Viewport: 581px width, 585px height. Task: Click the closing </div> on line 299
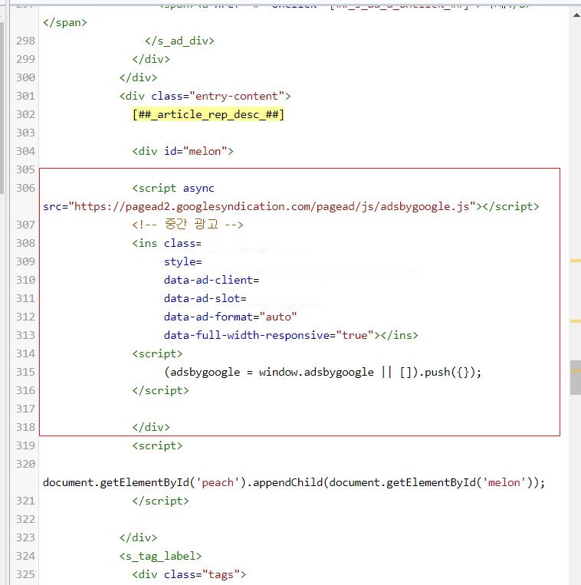(x=151, y=59)
